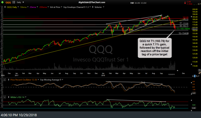Image resolution: width=201 pixels, height=118 pixels.
Task: Click the left arrow marker near 115.00
Action: coord(191,64)
